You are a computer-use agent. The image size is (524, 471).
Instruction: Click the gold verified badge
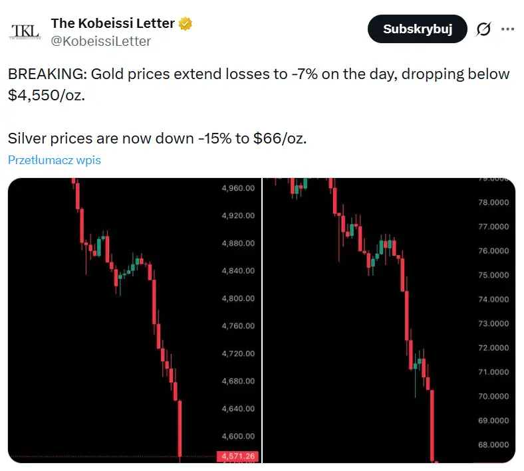[186, 24]
